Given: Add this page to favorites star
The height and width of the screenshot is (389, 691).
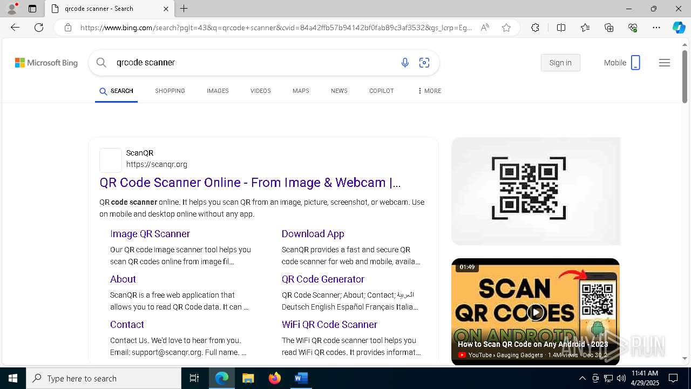Looking at the screenshot, I should tap(506, 28).
